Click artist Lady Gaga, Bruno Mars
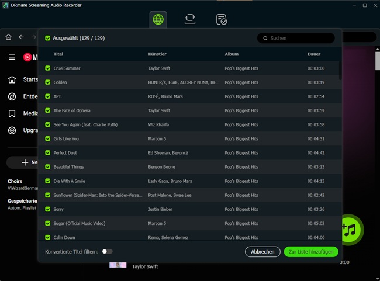This screenshot has height=281, width=380. (x=170, y=181)
